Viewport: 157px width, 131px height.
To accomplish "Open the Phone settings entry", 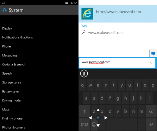I will pyautogui.click(x=7, y=46).
